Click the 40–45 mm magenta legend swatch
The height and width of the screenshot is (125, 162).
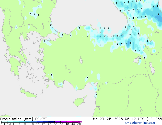[x=69, y=122]
